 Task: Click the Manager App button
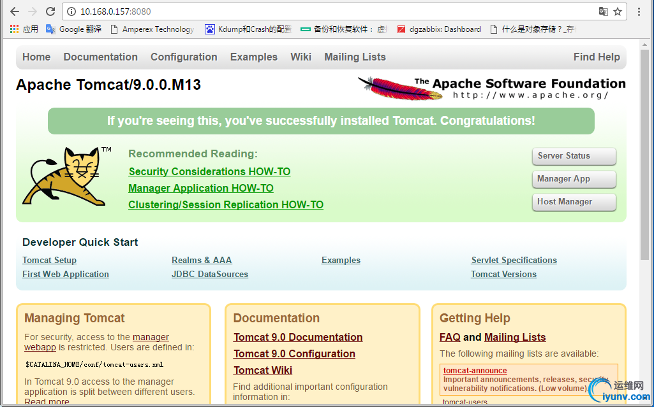(x=574, y=179)
